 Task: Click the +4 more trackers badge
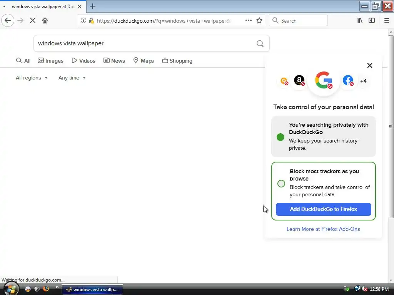click(x=363, y=81)
